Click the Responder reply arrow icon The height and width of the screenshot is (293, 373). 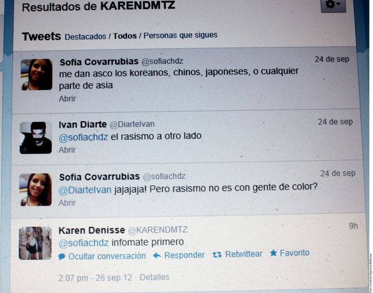157,256
